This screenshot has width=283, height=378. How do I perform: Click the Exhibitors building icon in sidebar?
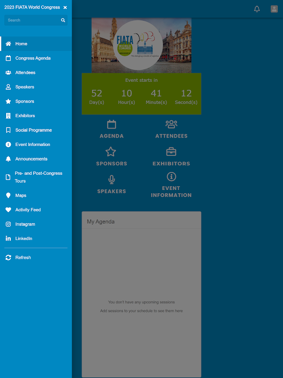tap(8, 116)
